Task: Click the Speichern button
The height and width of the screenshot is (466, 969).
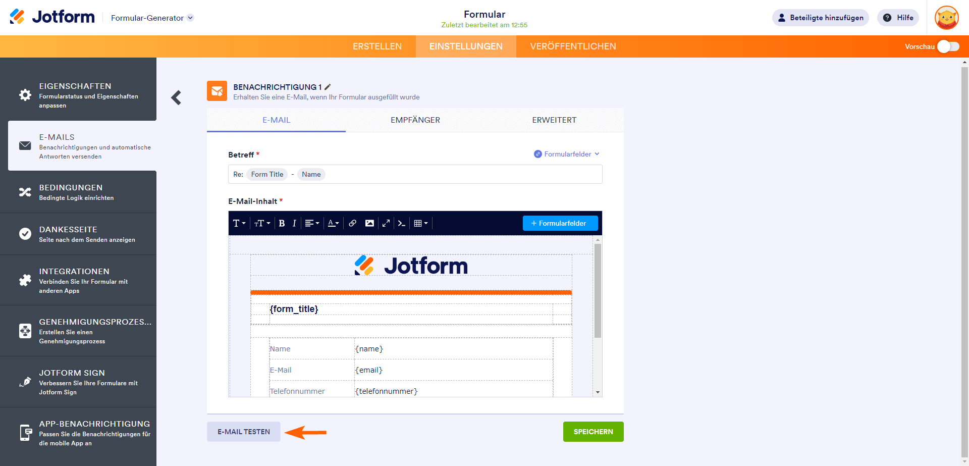Action: (x=593, y=432)
